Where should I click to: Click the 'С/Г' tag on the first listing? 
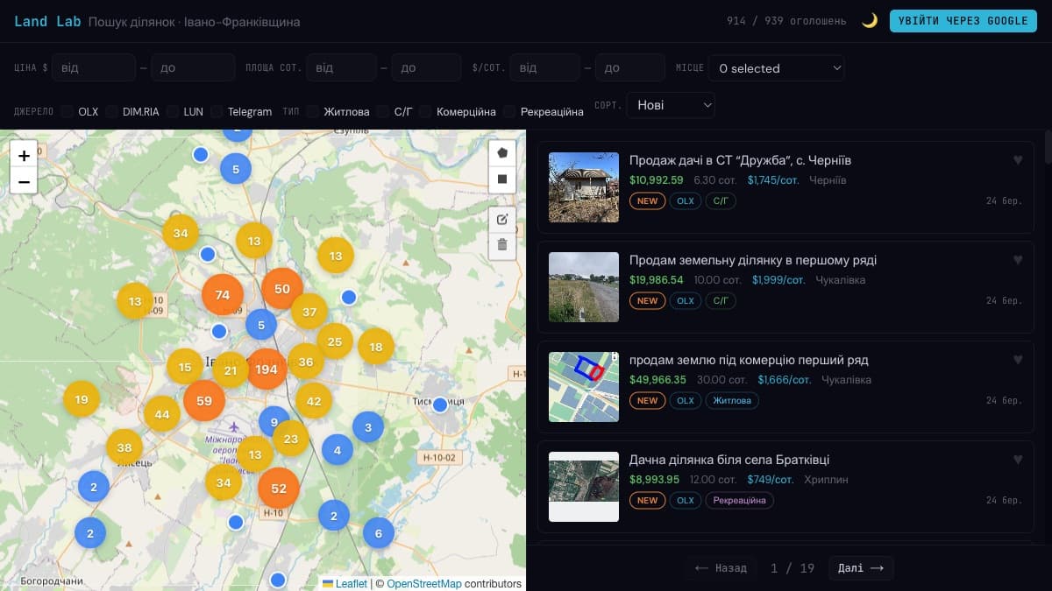[721, 201]
